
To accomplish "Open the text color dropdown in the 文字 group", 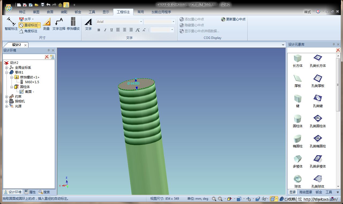I will click(x=172, y=30).
